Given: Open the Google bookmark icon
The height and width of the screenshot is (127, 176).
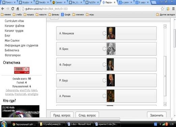Looking at the screenshot, I should [x=62, y=15].
